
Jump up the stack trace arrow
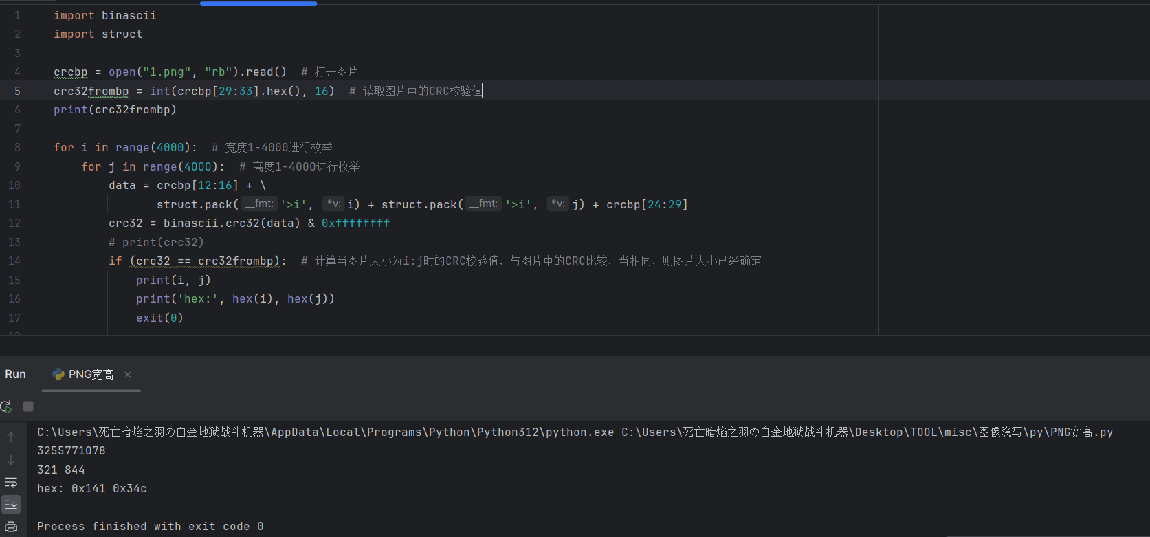[x=11, y=437]
